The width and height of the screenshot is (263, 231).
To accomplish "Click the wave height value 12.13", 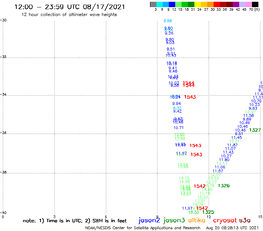I will tap(222, 163).
